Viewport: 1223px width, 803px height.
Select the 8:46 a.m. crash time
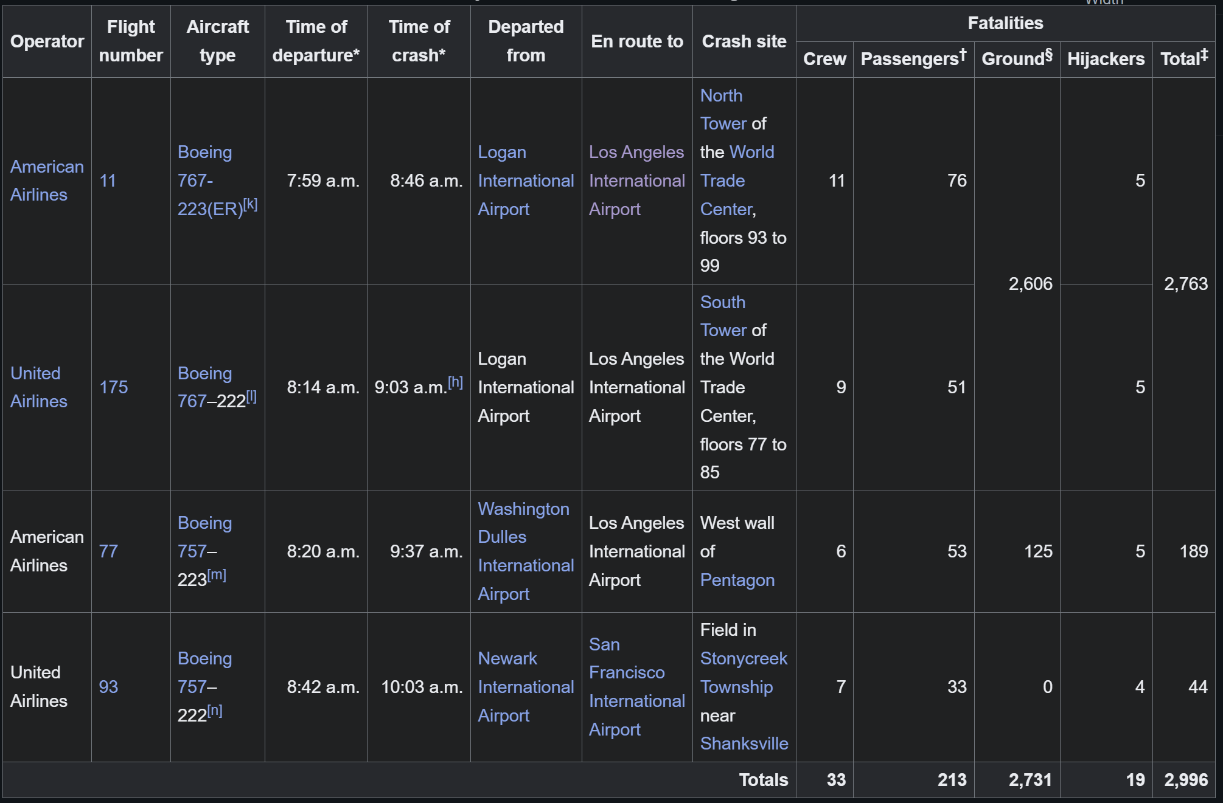pos(427,181)
